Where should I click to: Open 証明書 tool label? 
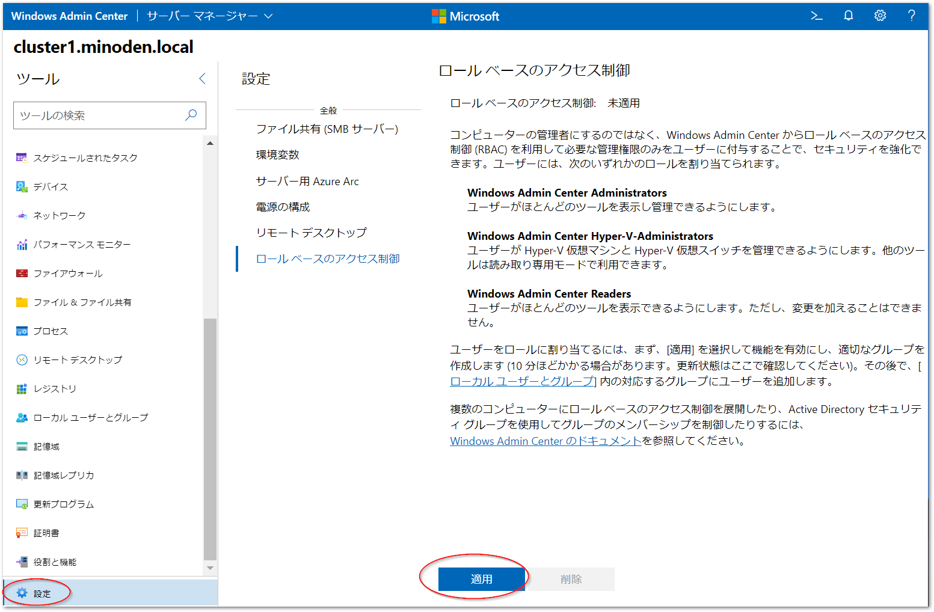click(46, 533)
